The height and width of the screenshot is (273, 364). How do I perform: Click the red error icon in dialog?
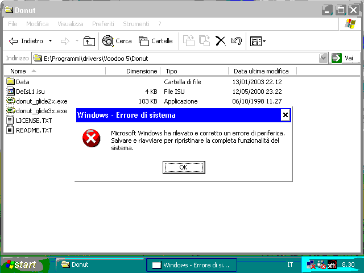tap(91, 138)
